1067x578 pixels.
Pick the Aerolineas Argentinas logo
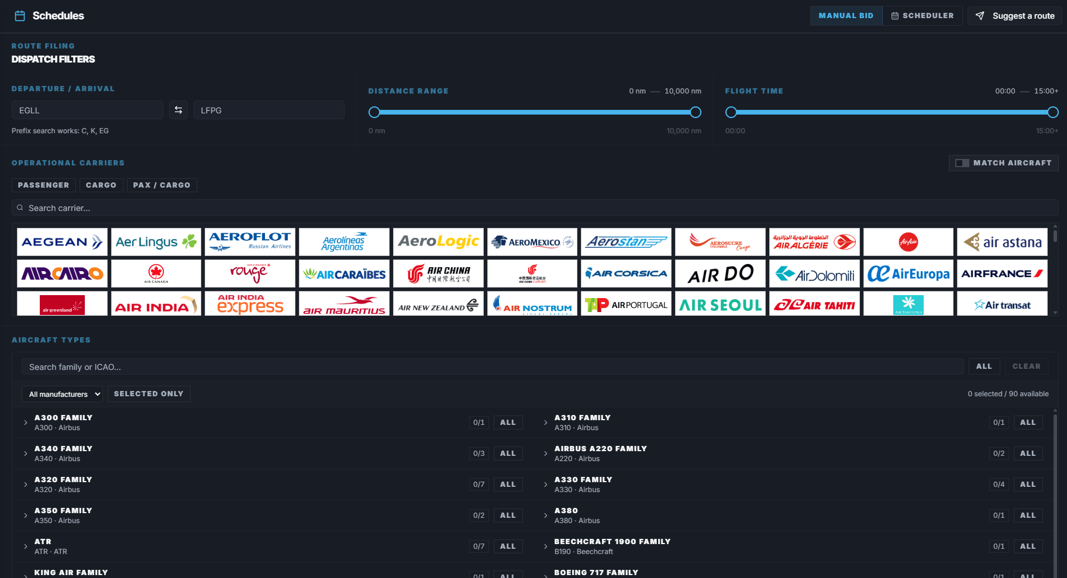coord(344,242)
